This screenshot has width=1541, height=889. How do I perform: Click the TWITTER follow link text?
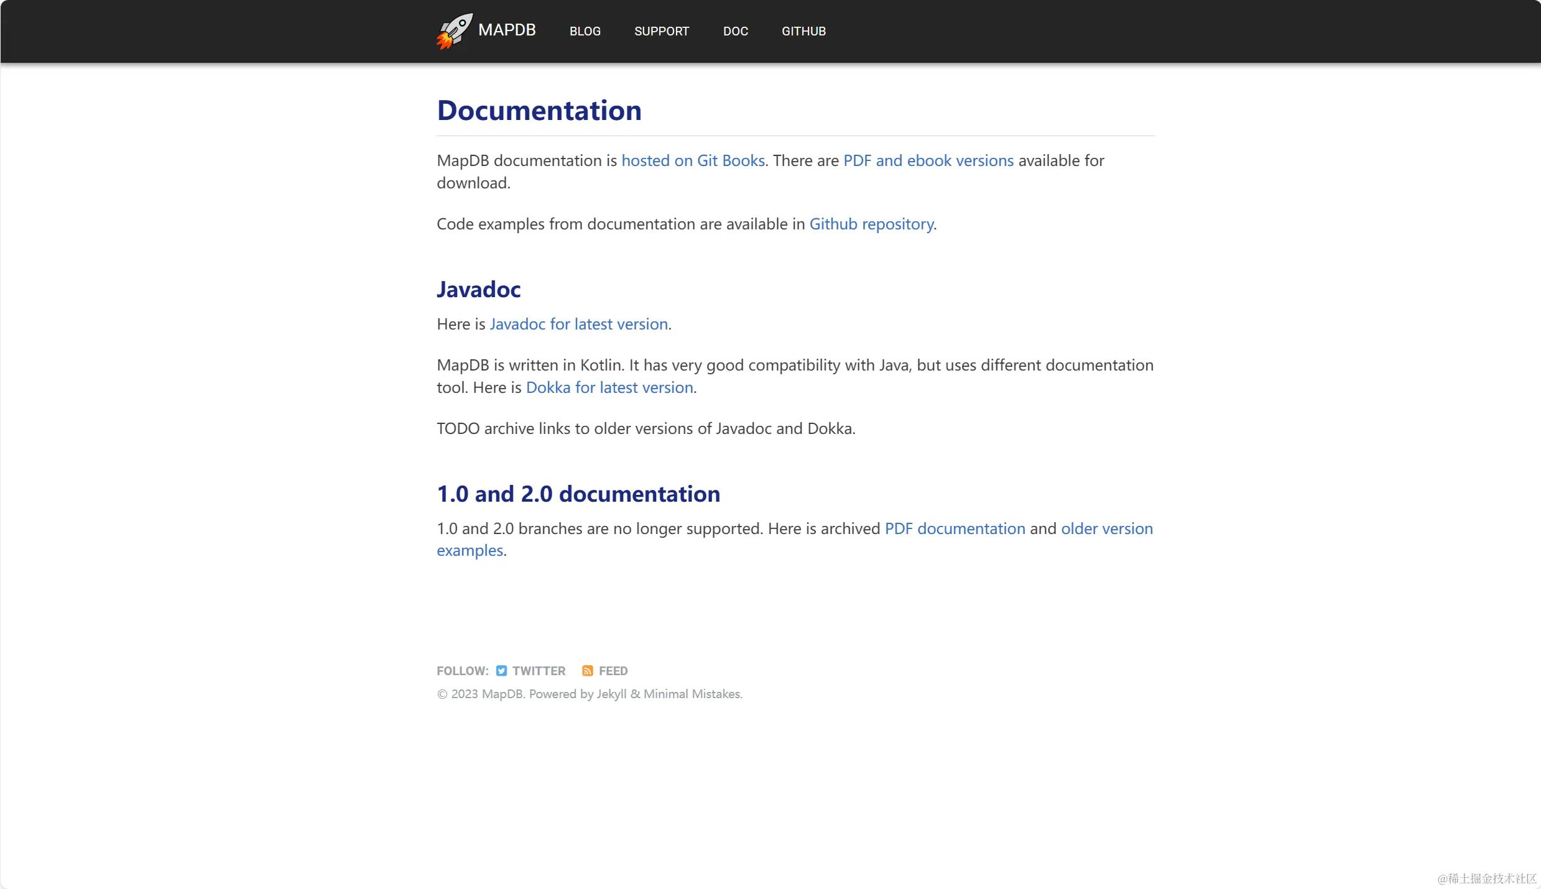click(x=539, y=671)
